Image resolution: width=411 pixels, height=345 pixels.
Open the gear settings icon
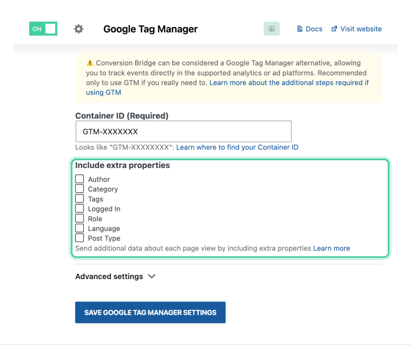pyautogui.click(x=78, y=29)
